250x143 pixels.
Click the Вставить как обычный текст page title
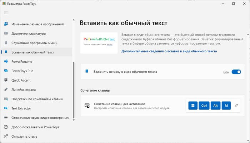[124, 23]
